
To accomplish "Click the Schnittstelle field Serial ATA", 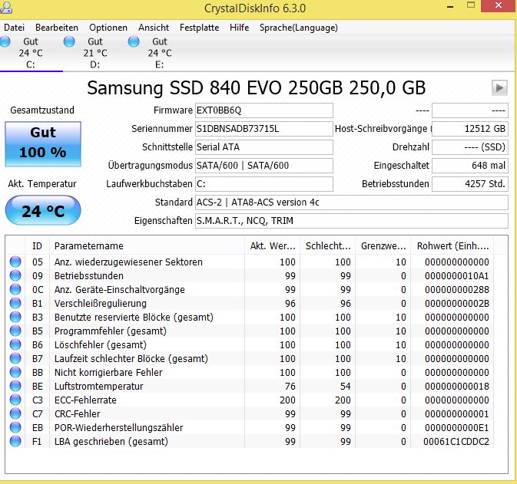I will click(263, 147).
